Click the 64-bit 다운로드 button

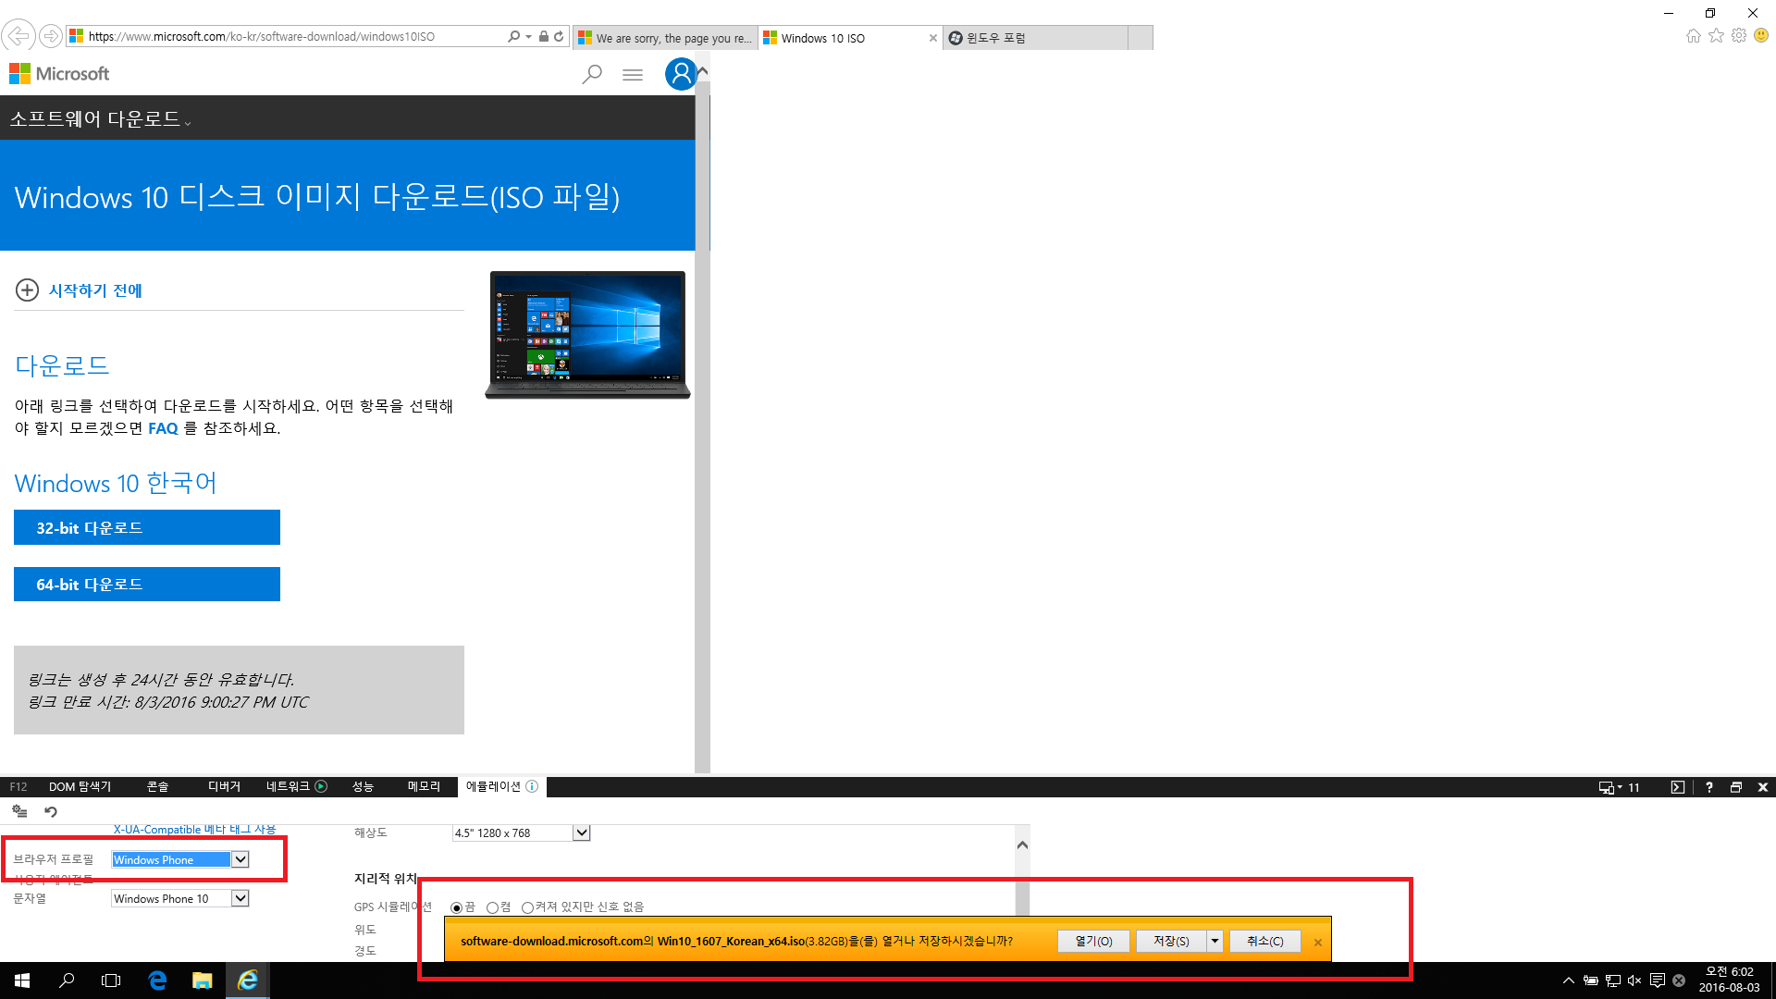147,584
